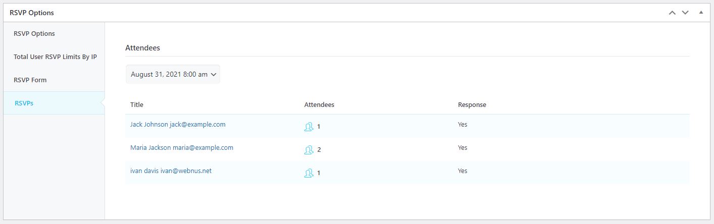Image resolution: width=714 pixels, height=224 pixels.
Task: Click the attendee count 2 for Maria Jackson
Action: point(319,150)
